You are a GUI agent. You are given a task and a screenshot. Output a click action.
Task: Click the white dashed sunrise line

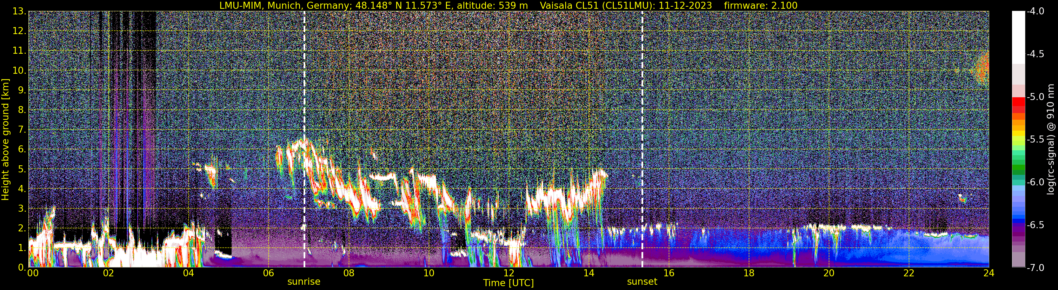click(304, 139)
